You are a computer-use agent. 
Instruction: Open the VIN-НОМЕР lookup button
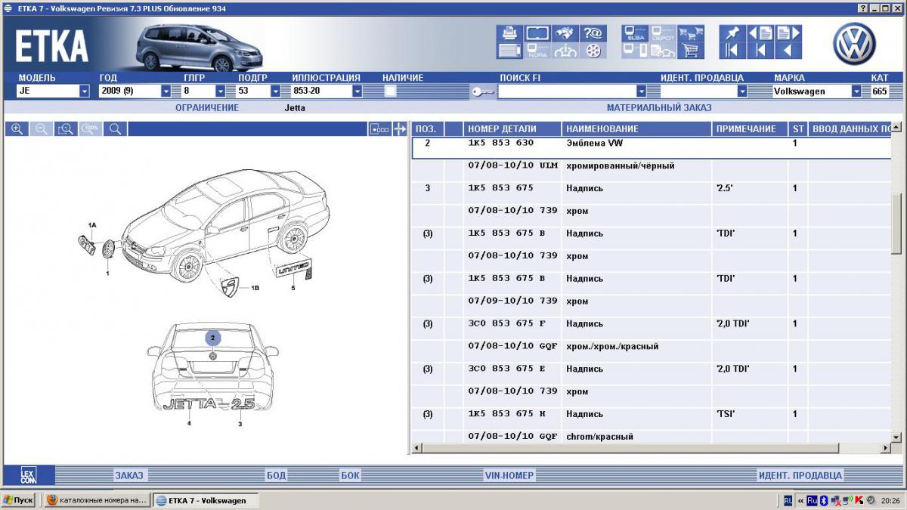pos(509,475)
